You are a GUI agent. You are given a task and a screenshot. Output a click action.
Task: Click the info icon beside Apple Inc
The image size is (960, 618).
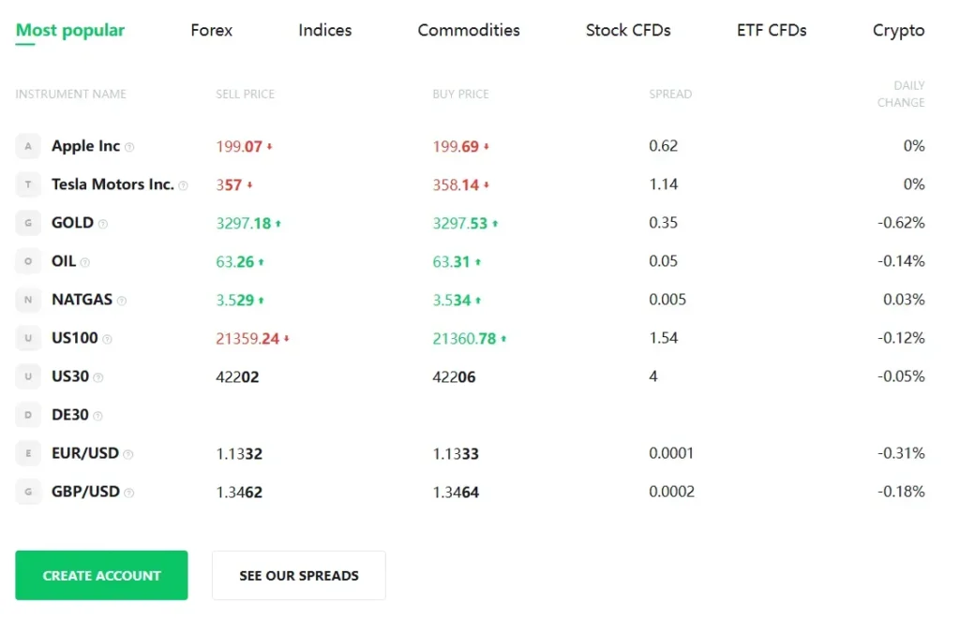[x=129, y=147]
